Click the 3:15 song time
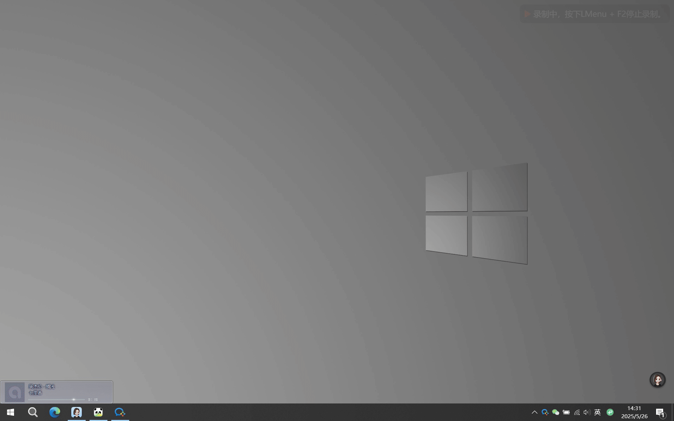Screen dimensions: 674x421 click(93, 400)
